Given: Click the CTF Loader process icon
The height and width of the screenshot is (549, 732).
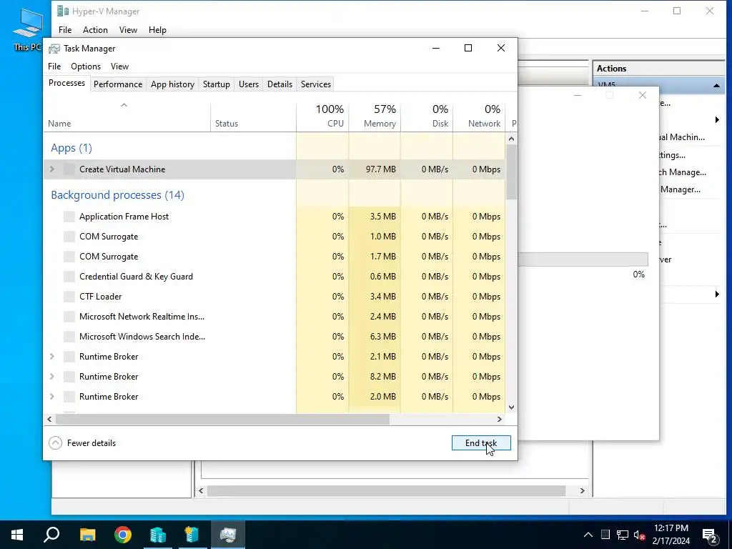Looking at the screenshot, I should (69, 297).
